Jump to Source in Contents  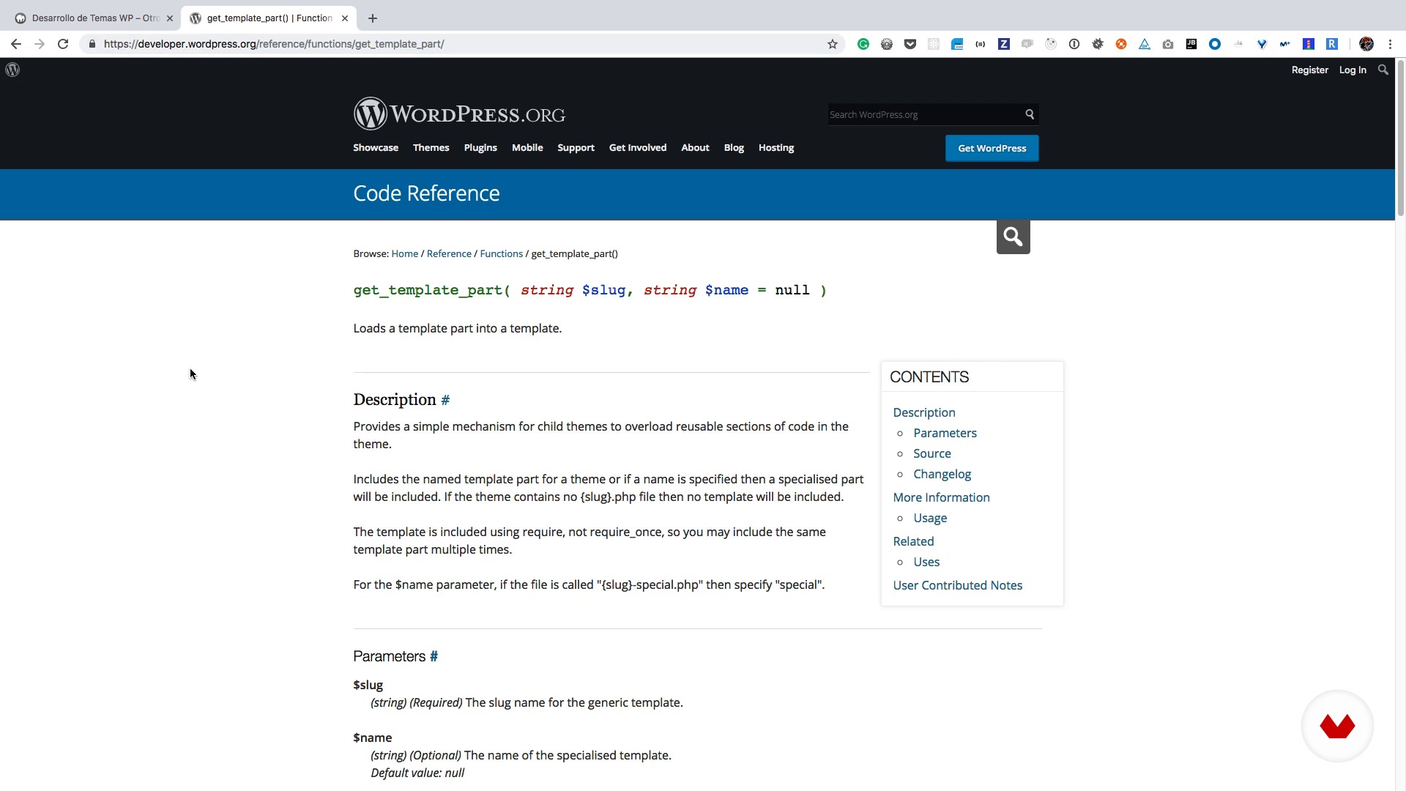click(932, 453)
